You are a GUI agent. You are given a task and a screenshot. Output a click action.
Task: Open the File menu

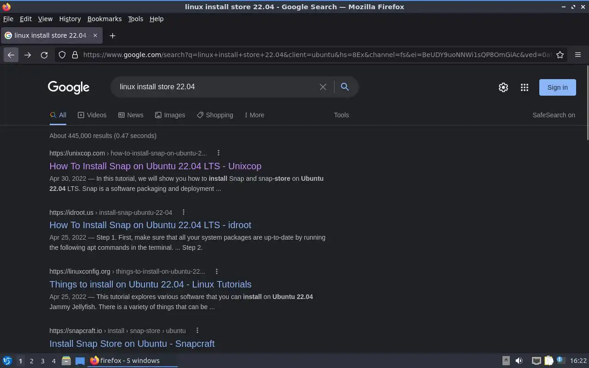8,19
